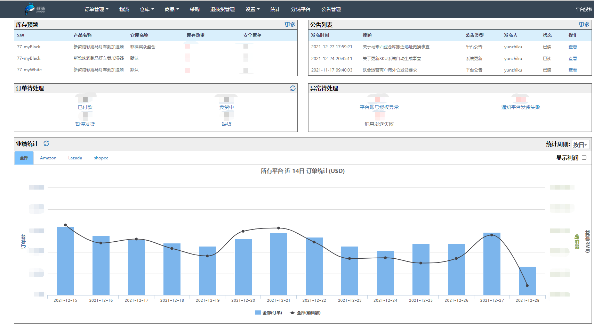The width and height of the screenshot is (594, 325).
Task: Click 更多 in 库存预警 panel
Action: click(x=290, y=25)
